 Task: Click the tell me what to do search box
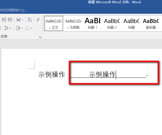(13, 10)
